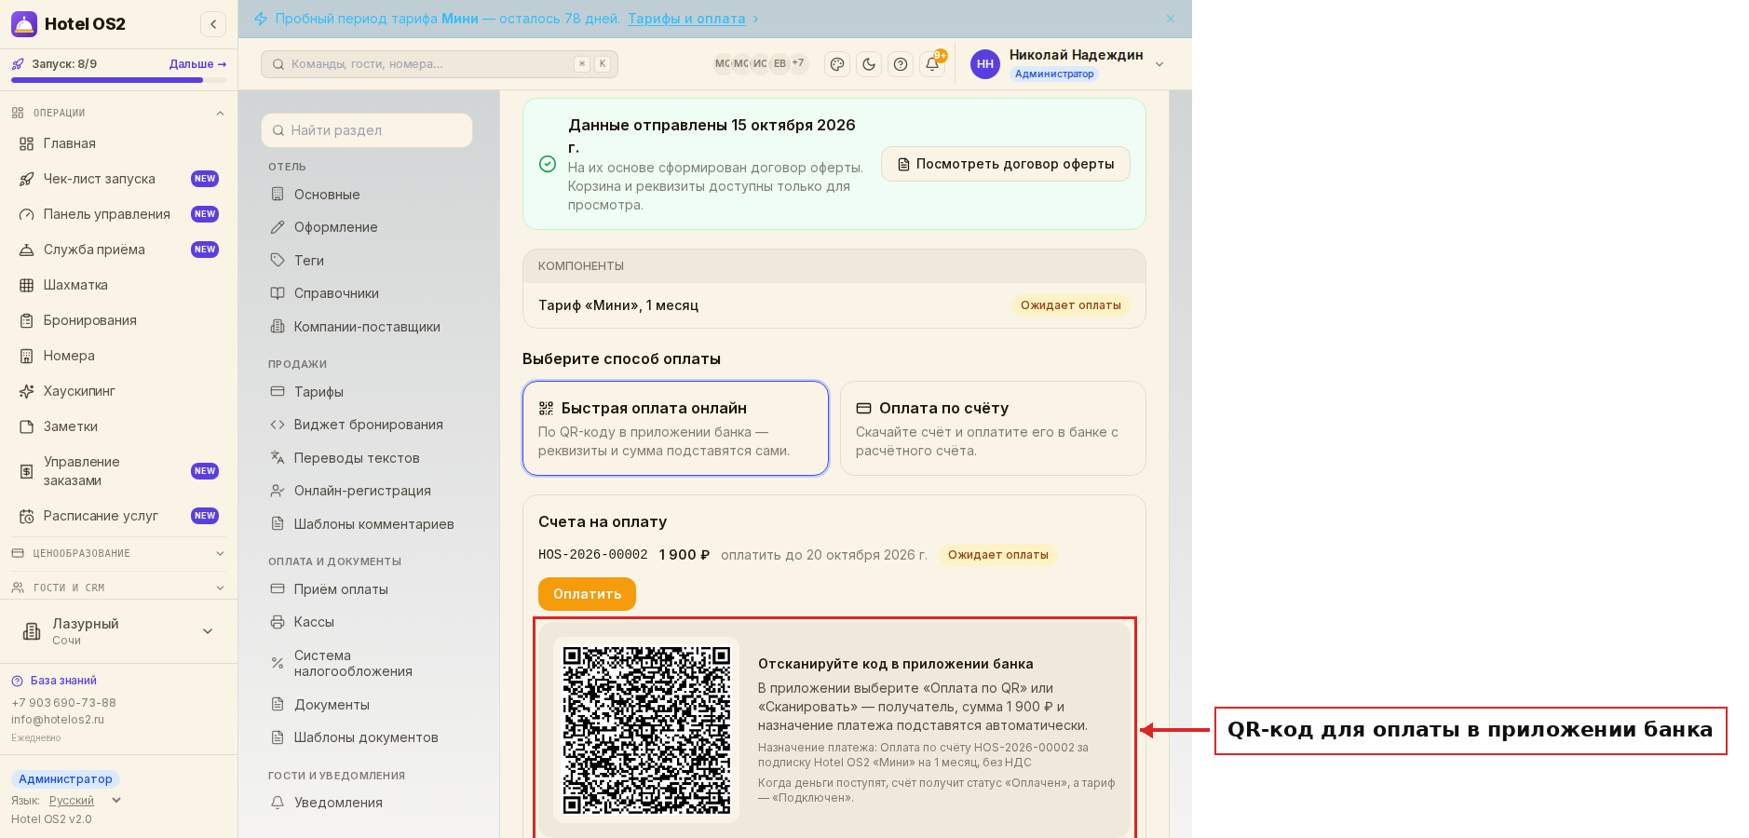
Task: Open Основные settings section
Action: tap(367, 195)
